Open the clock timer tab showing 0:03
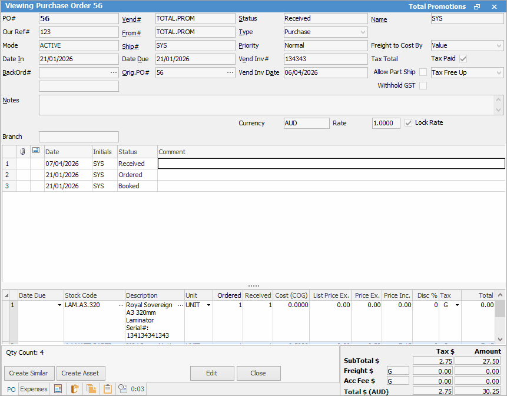The height and width of the screenshot is (396, 507). click(131, 388)
